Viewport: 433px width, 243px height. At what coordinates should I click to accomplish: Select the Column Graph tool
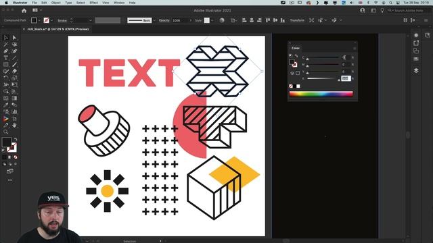(x=14, y=111)
